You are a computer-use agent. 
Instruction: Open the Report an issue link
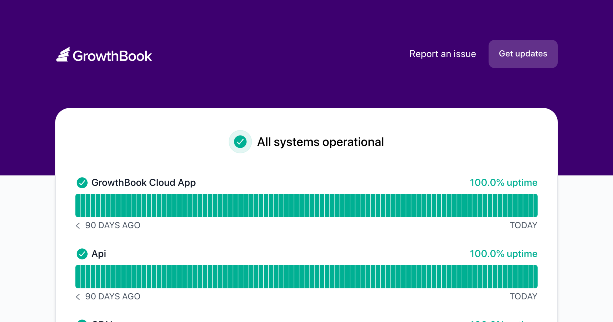(x=442, y=54)
